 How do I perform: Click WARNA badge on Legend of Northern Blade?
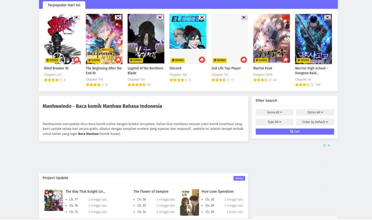(136, 60)
